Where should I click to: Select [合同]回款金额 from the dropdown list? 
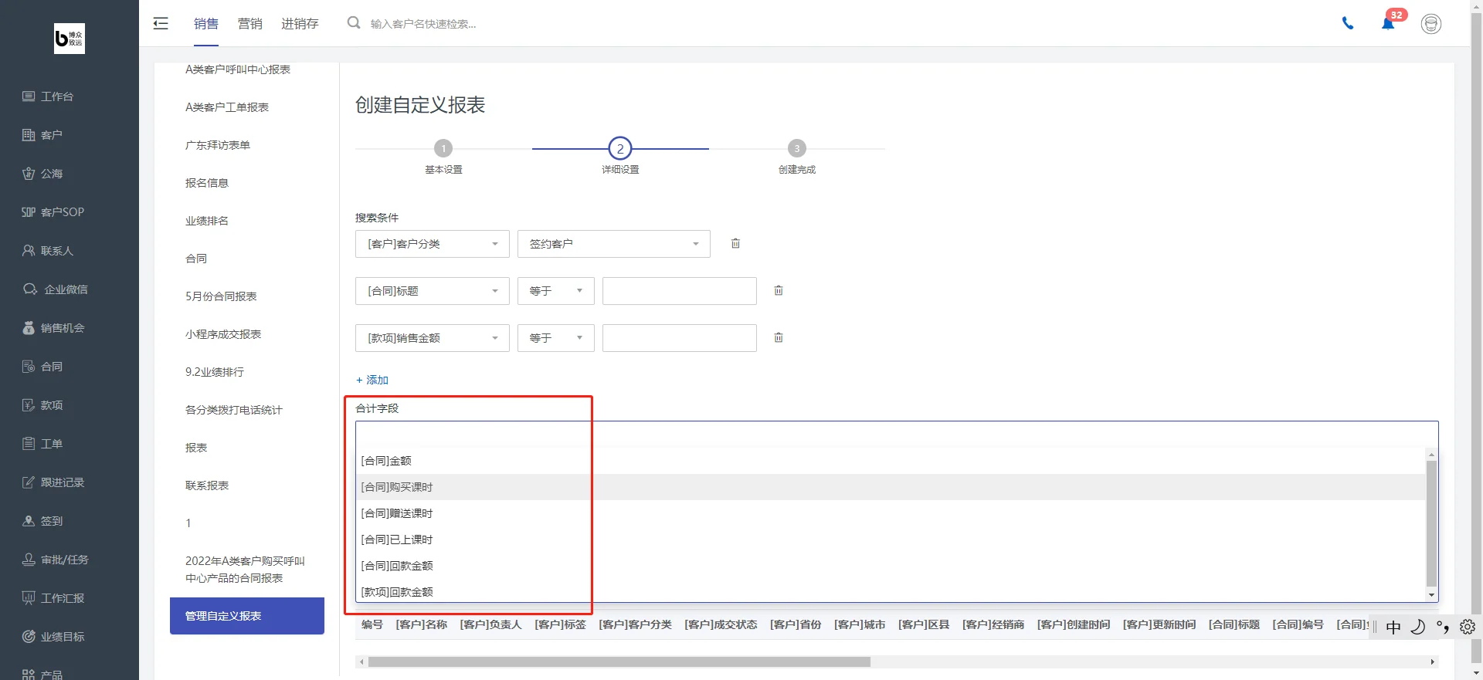tap(891, 566)
